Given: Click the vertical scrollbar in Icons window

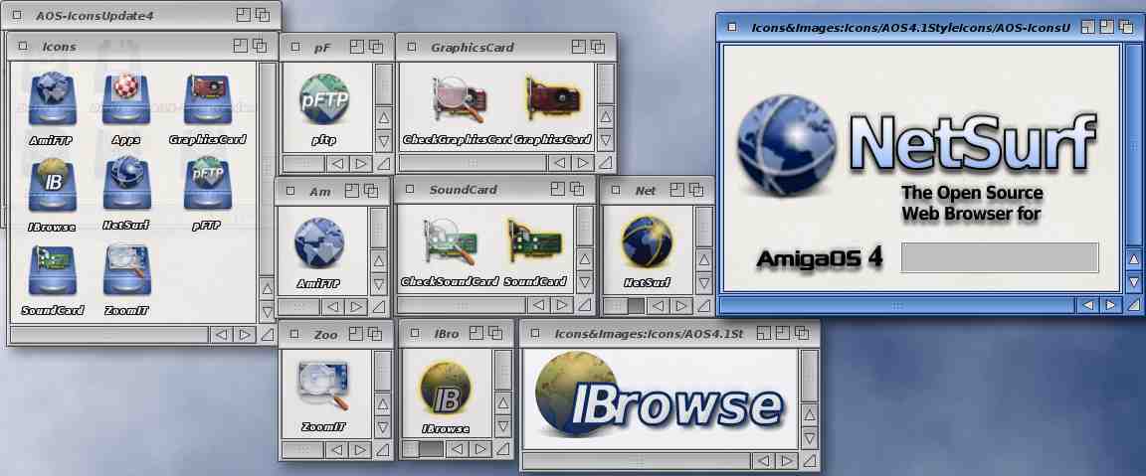Looking at the screenshot, I should pos(267,169).
